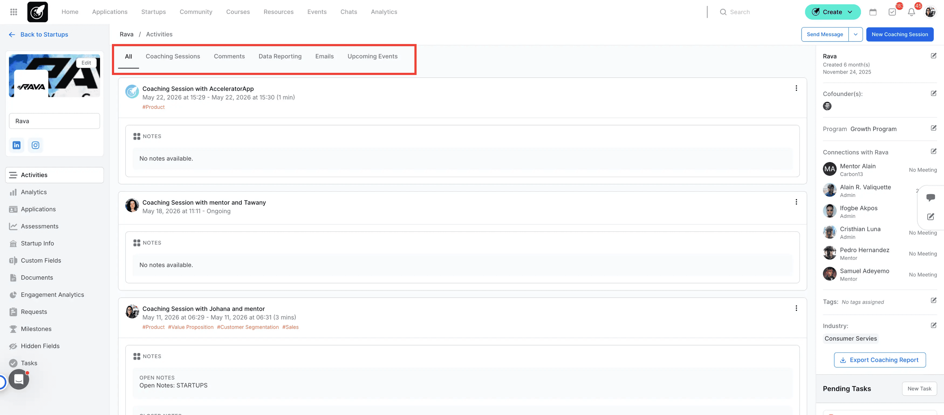Show the Upcoming Events tab
This screenshot has height=415, width=944.
[x=372, y=56]
